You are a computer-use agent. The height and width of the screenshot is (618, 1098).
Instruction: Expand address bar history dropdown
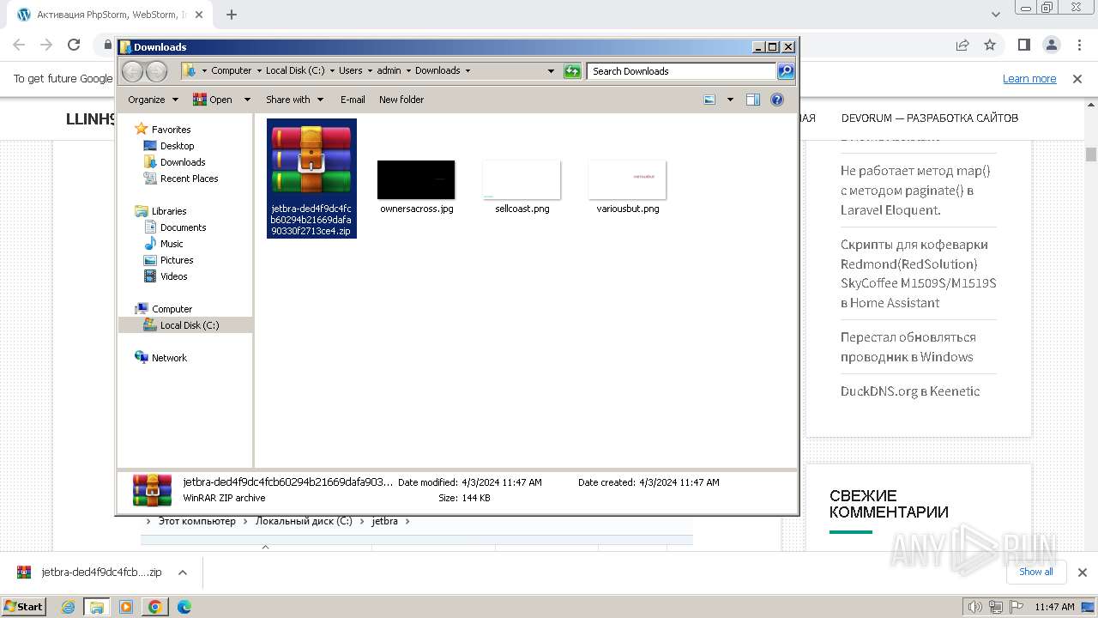pyautogui.click(x=551, y=71)
